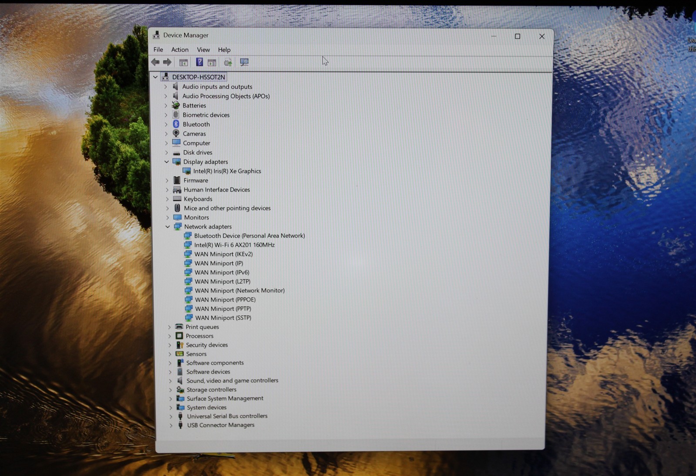Expand the Software devices category
696x476 pixels.
(170, 371)
